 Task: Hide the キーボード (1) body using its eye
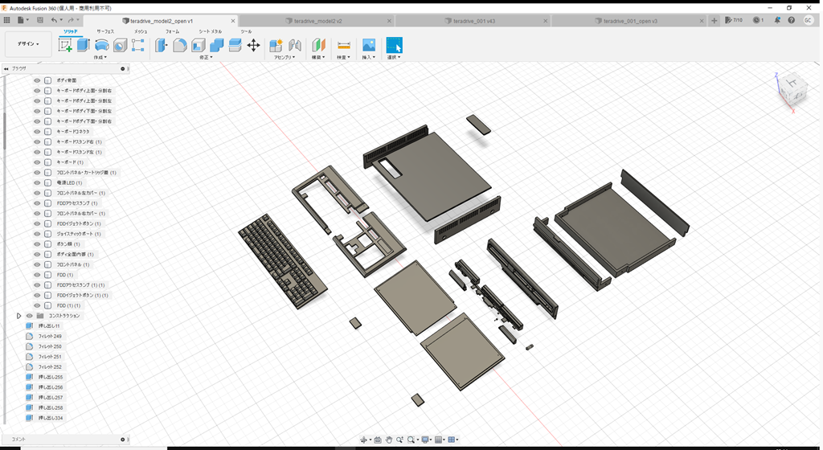pyautogui.click(x=37, y=162)
